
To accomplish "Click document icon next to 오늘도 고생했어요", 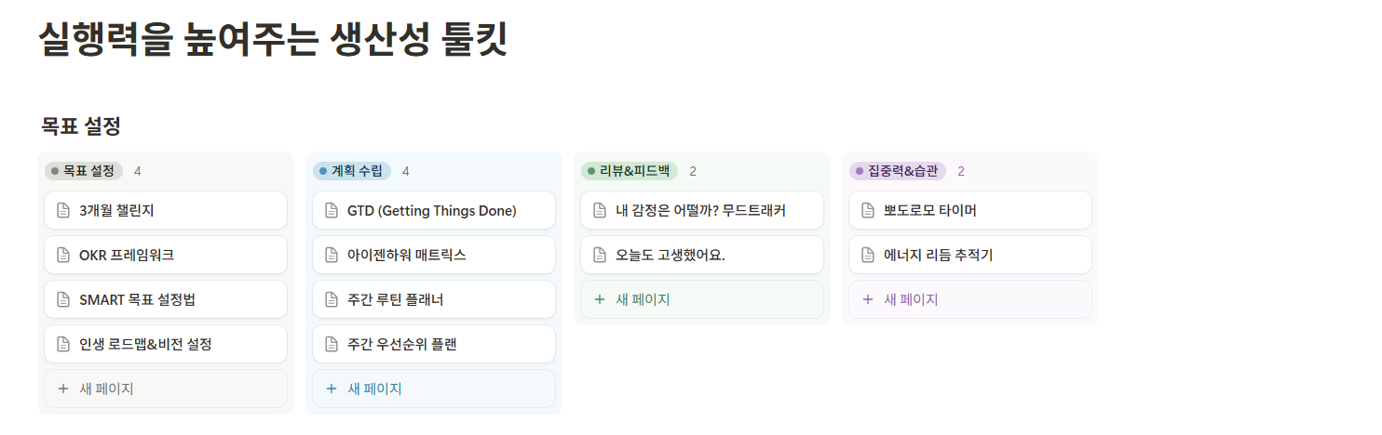I will point(600,256).
